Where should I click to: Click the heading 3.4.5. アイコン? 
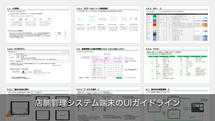point(152,49)
